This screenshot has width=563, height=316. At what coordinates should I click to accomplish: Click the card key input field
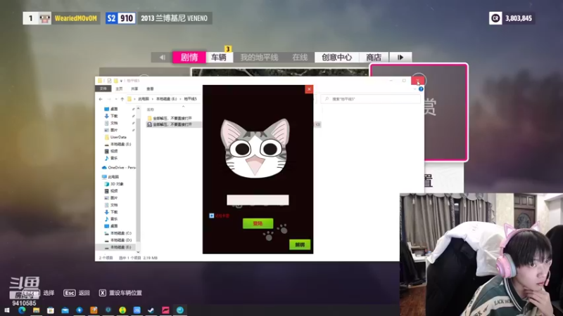click(x=258, y=200)
